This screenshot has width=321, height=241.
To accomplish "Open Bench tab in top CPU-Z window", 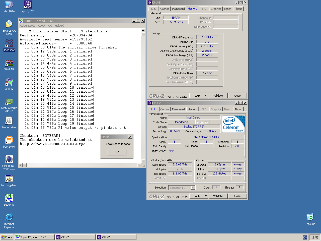I will pyautogui.click(x=228, y=9).
